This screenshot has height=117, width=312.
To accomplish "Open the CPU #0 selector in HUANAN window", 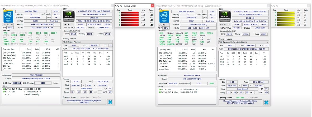I will (163, 24).
